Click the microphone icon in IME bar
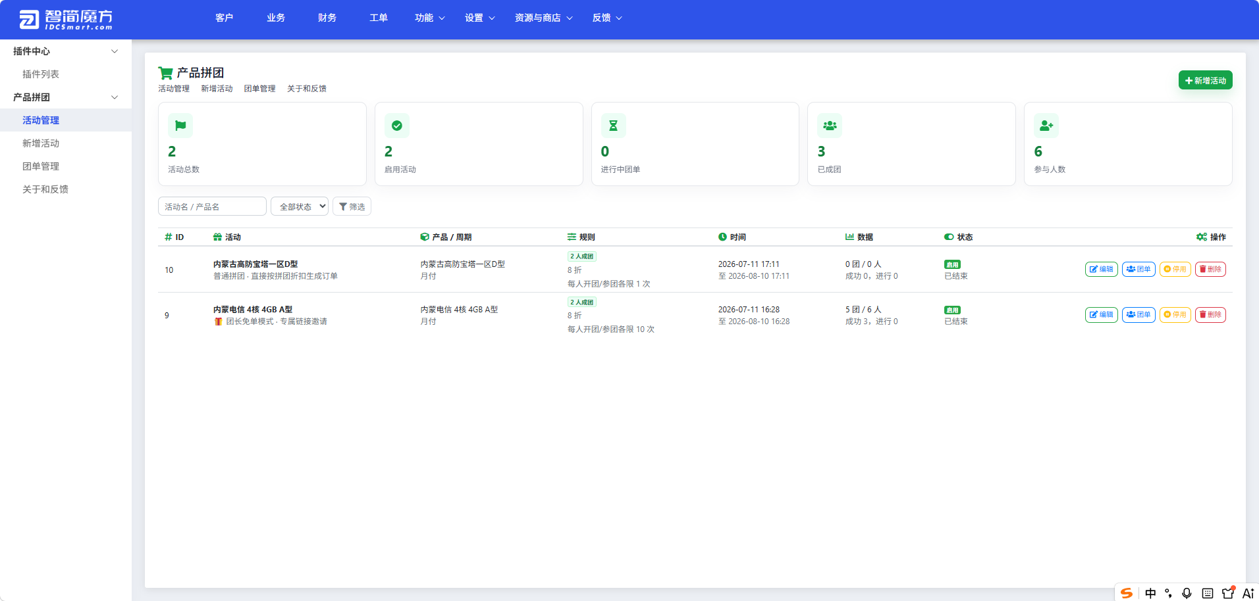The height and width of the screenshot is (601, 1259). tap(1187, 593)
